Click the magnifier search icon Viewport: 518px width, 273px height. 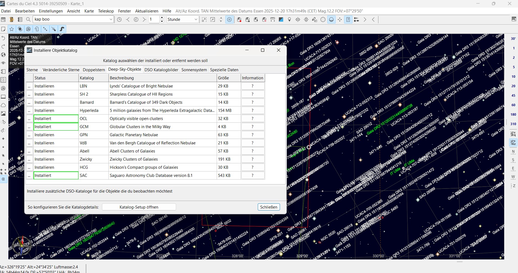coord(28,19)
